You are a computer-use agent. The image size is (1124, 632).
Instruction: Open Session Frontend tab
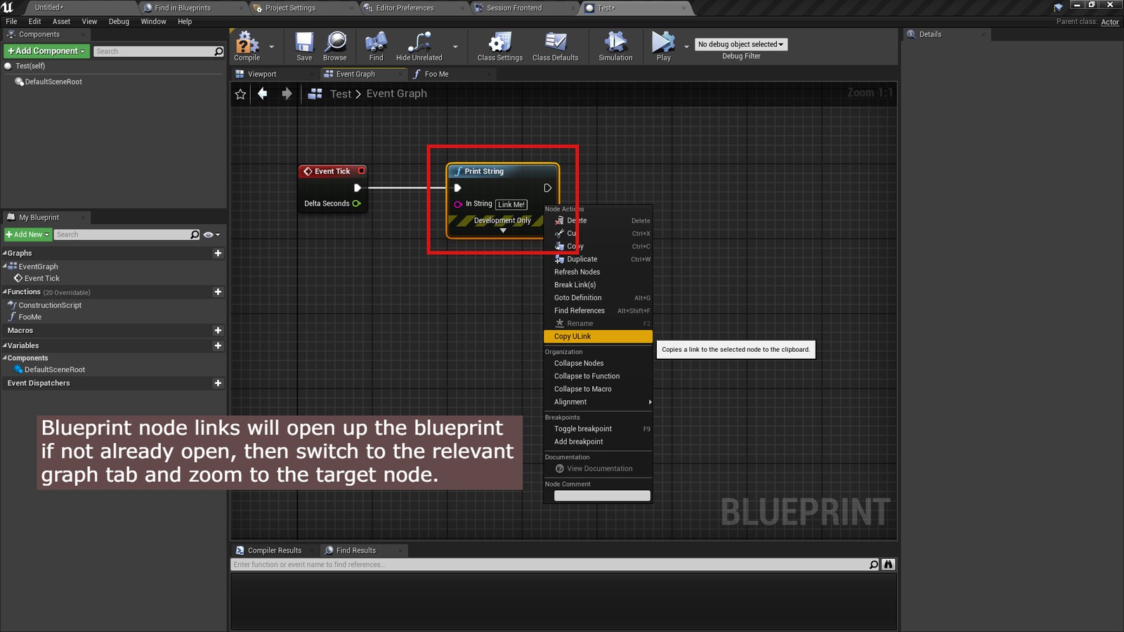(x=514, y=8)
